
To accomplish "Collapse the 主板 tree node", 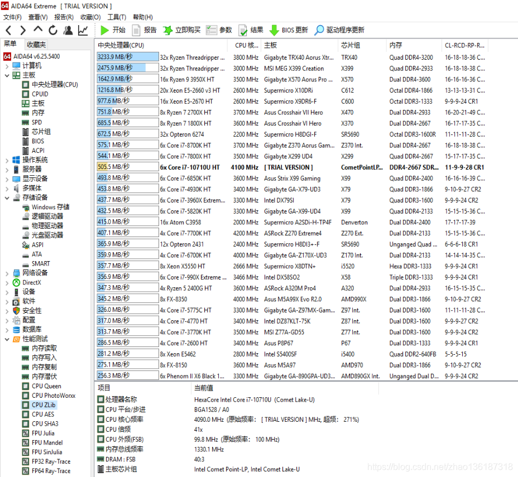I will point(7,75).
